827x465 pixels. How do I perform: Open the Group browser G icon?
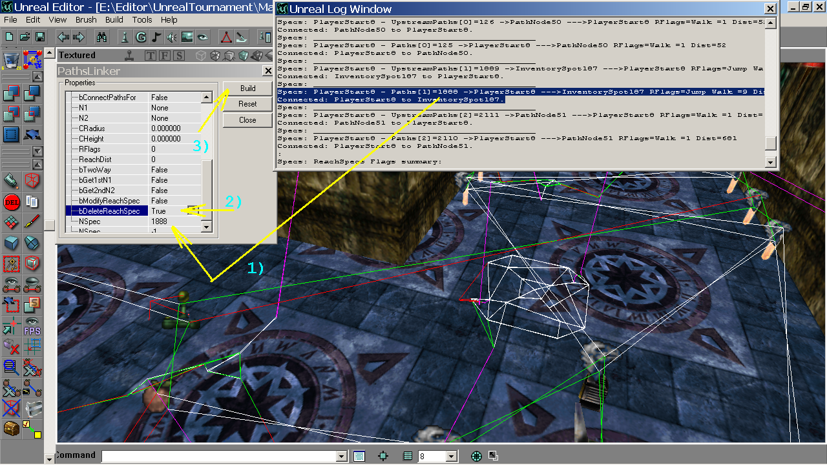click(x=141, y=37)
